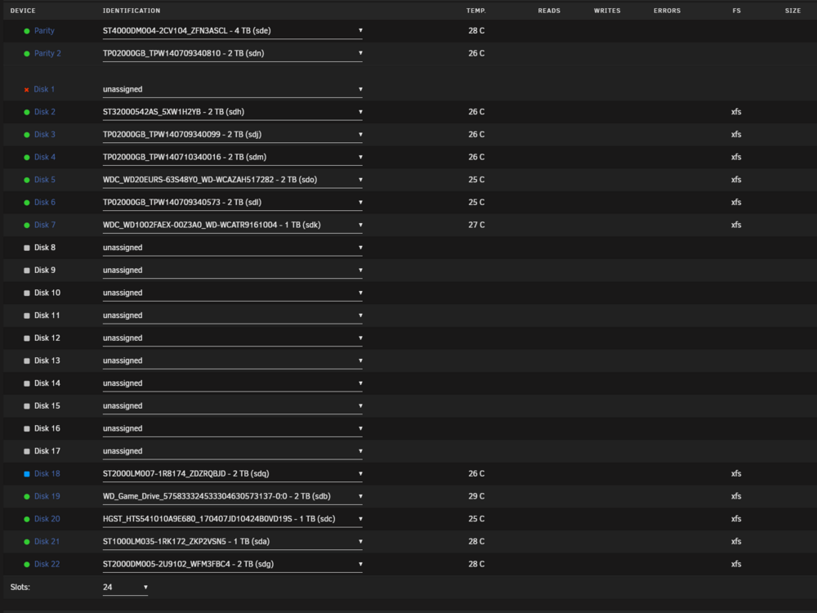Open the Disk 4 link
817x613 pixels.
click(x=45, y=157)
